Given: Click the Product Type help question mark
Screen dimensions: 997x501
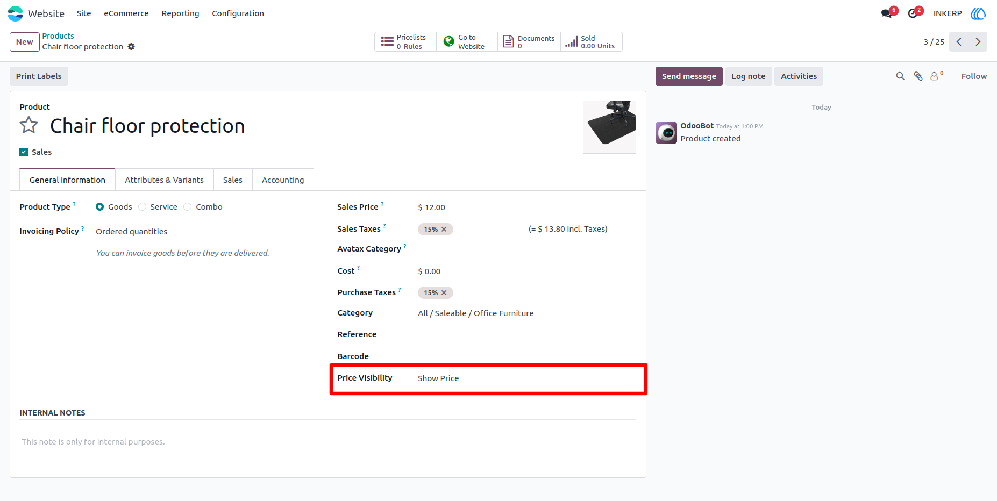Looking at the screenshot, I should [74, 204].
